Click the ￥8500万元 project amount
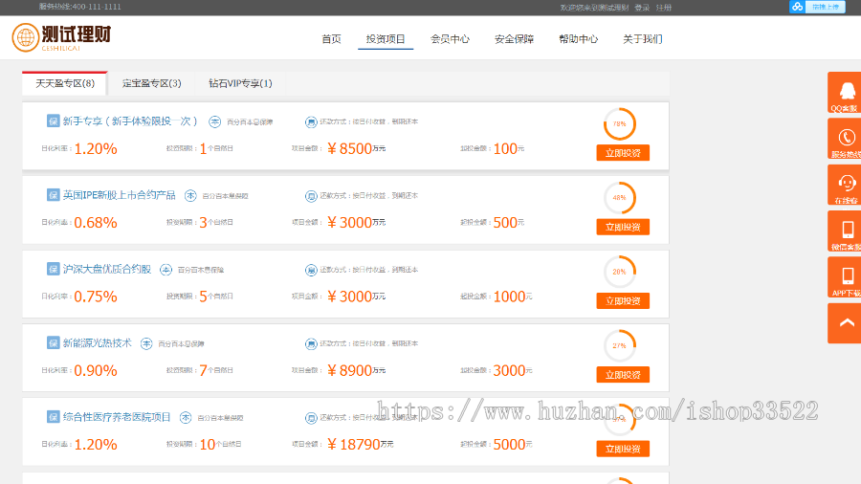 (x=357, y=148)
